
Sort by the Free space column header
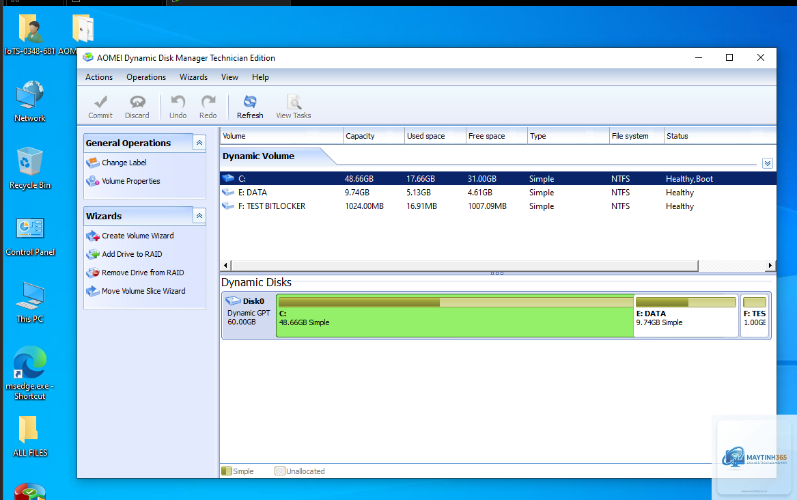(497, 136)
